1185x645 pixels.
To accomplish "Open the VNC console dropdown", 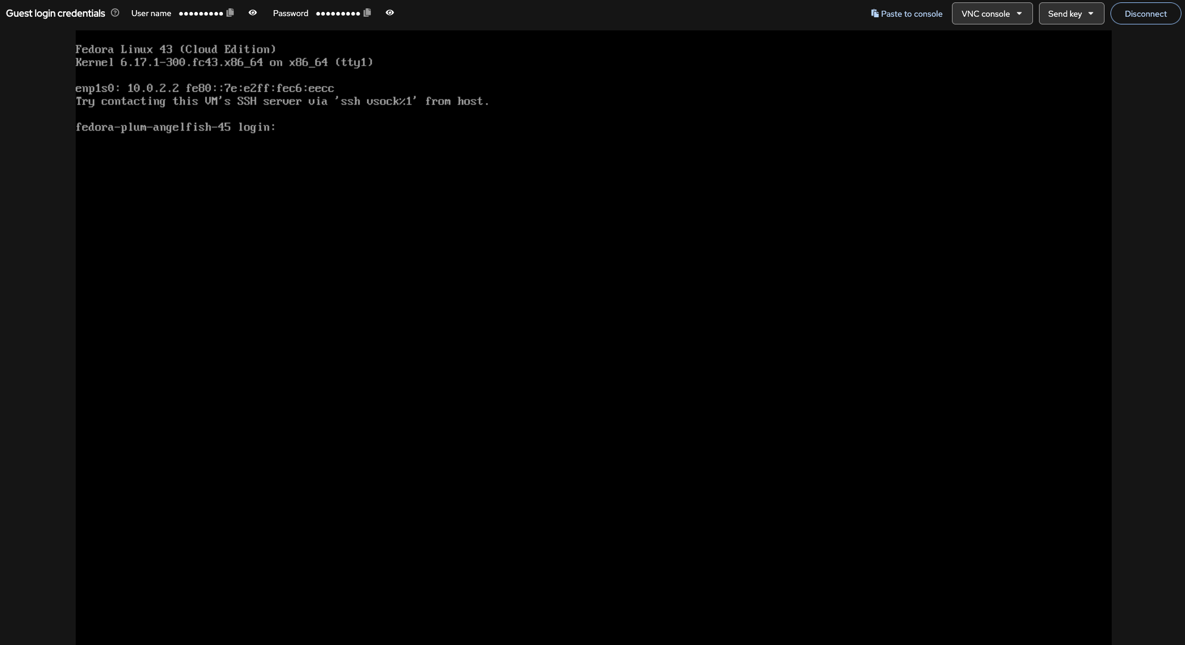I will [992, 14].
